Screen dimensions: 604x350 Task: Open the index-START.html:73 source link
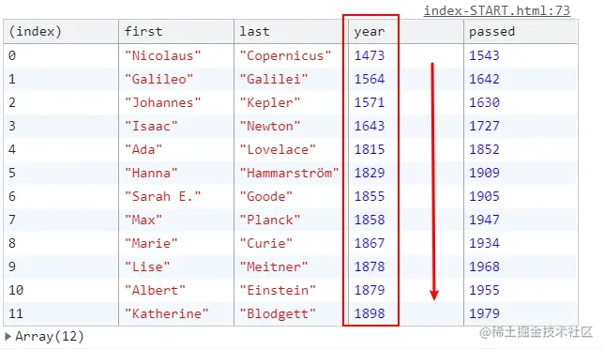point(496,10)
